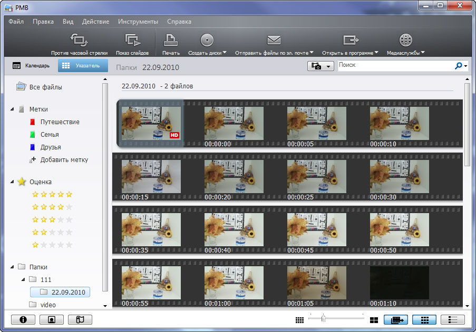Open Создать диски dropdown arrow

225,53
